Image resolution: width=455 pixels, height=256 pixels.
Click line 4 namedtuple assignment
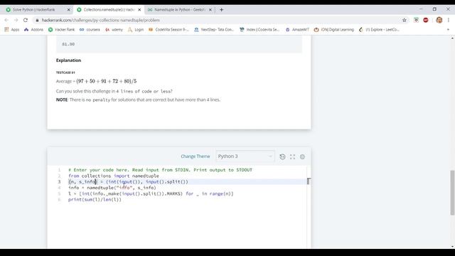(112, 188)
